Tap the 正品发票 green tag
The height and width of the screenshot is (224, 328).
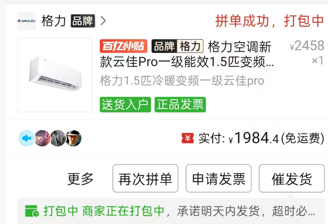[x=180, y=105]
